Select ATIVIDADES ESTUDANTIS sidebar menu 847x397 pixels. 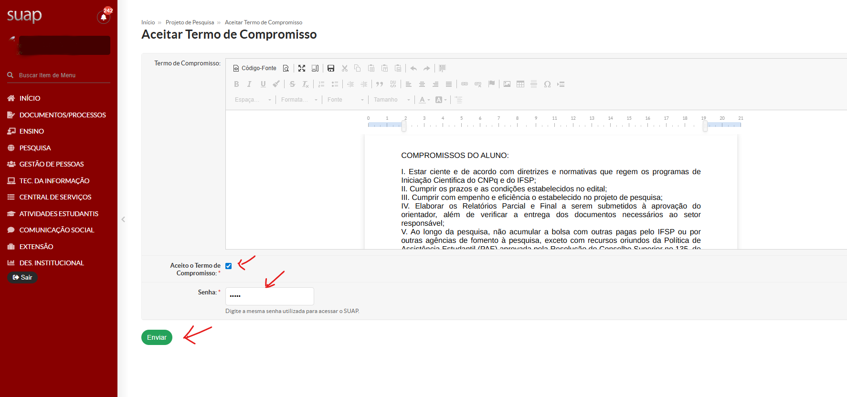(59, 214)
